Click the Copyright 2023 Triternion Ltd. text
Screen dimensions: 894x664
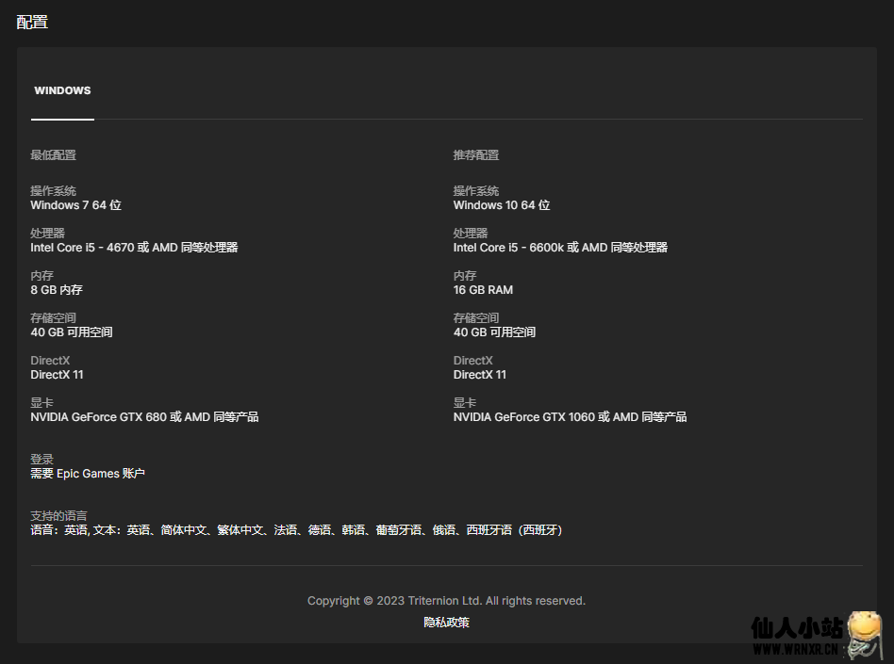[446, 601]
